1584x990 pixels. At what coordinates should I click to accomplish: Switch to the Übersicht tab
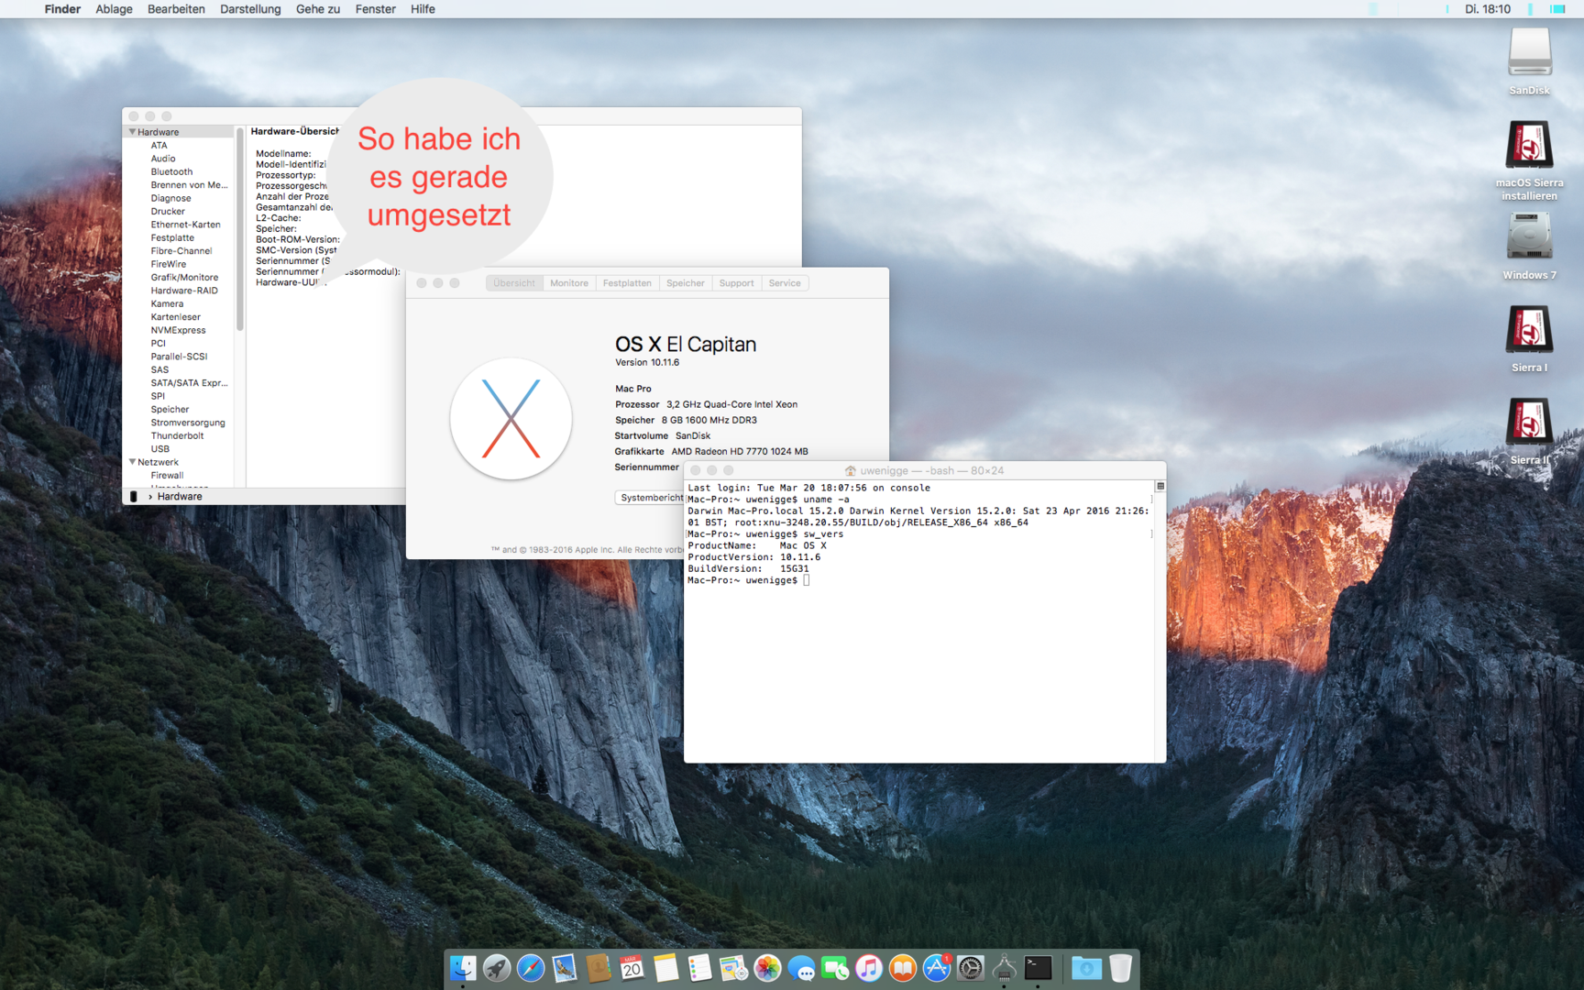click(514, 283)
